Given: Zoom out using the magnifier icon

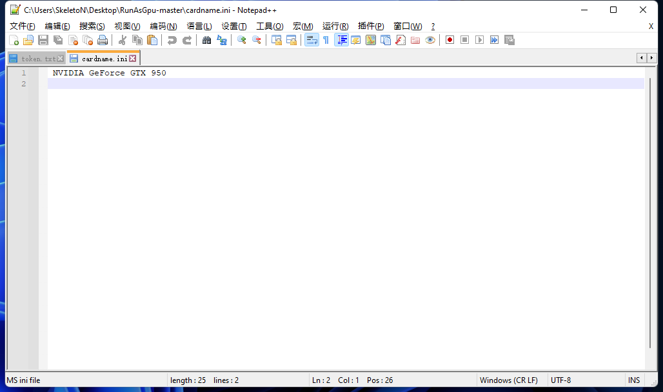Looking at the screenshot, I should [256, 40].
